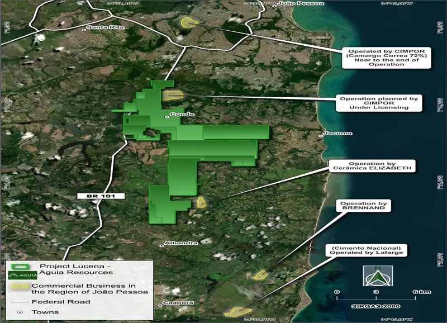This screenshot has width=447, height=323.
Task: Click the north arrow compass icon
Action: [x=378, y=275]
